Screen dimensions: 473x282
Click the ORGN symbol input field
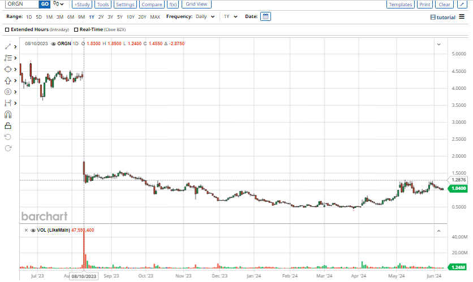pos(22,4)
